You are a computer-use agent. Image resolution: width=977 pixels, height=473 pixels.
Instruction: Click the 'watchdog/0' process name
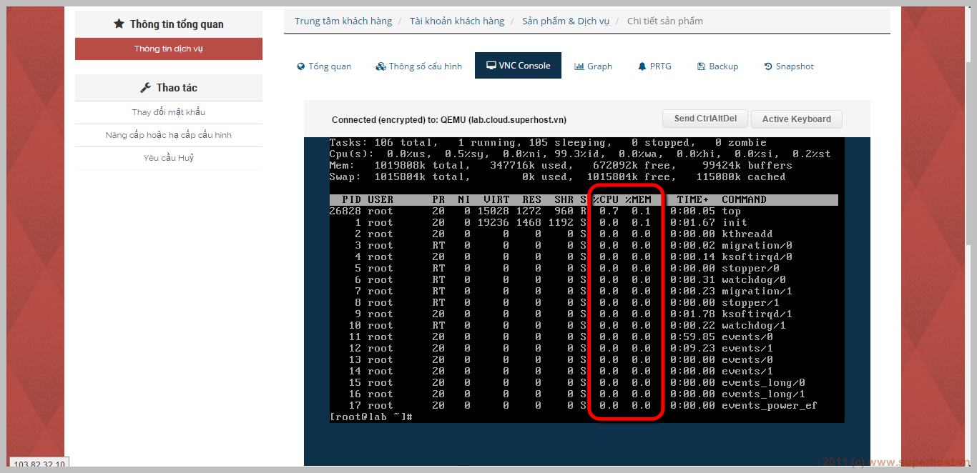754,280
